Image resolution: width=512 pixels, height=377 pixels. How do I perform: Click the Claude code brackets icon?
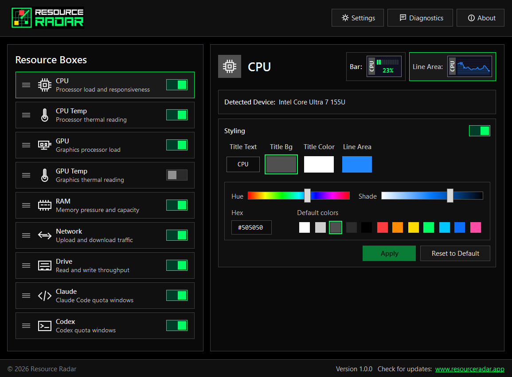coord(45,296)
